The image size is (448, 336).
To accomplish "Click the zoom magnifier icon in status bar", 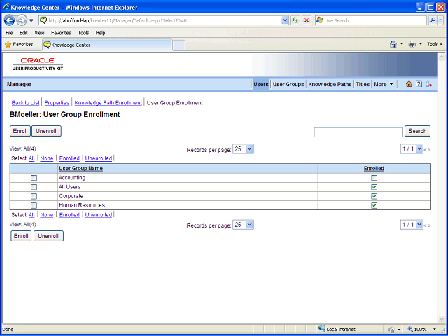I will 410,329.
